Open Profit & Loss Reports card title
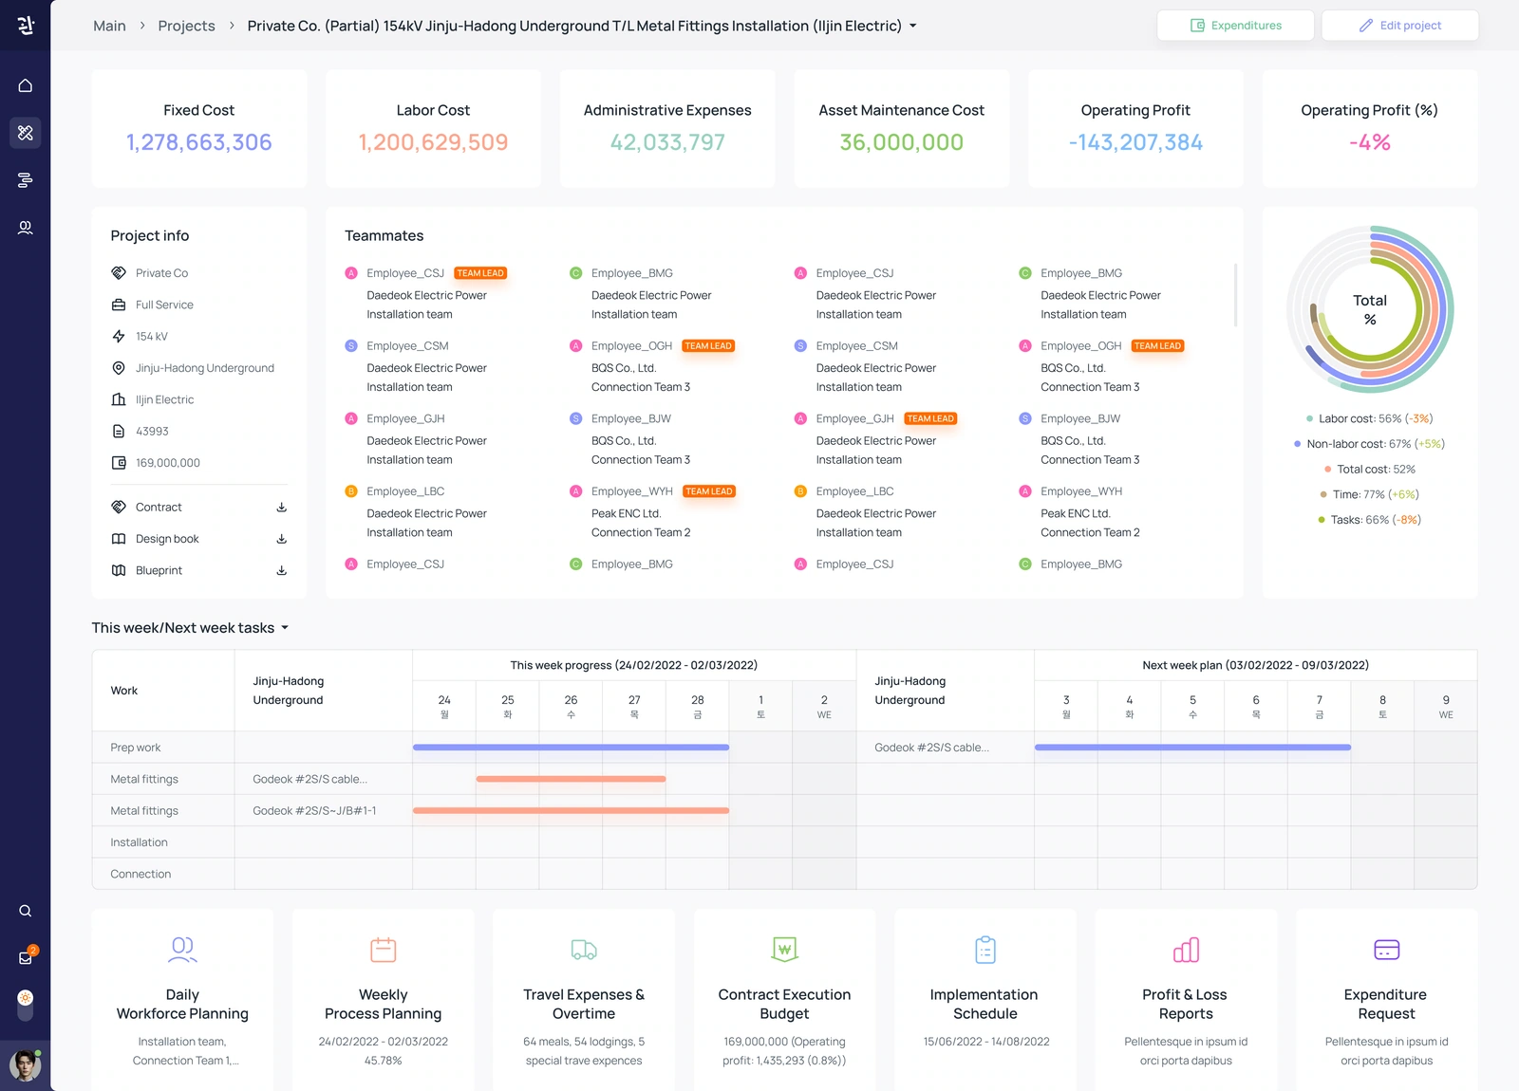This screenshot has width=1519, height=1091. tap(1185, 1004)
